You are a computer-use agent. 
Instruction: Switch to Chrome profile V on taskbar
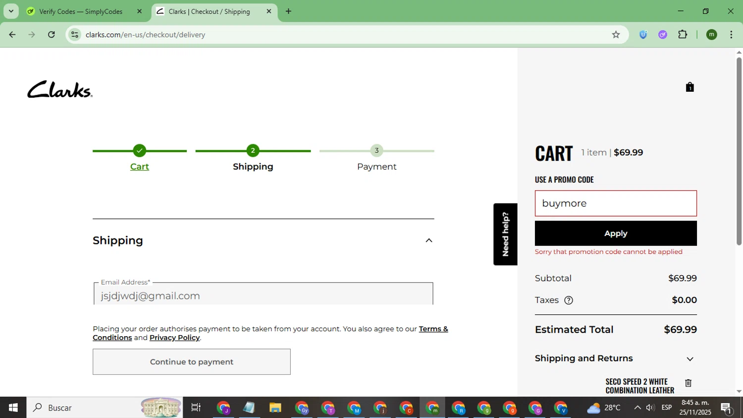[561, 408]
